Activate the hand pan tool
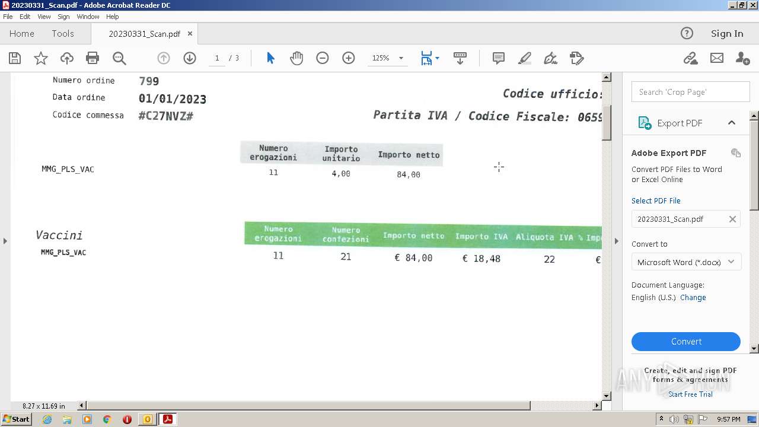The height and width of the screenshot is (427, 759). [x=296, y=58]
